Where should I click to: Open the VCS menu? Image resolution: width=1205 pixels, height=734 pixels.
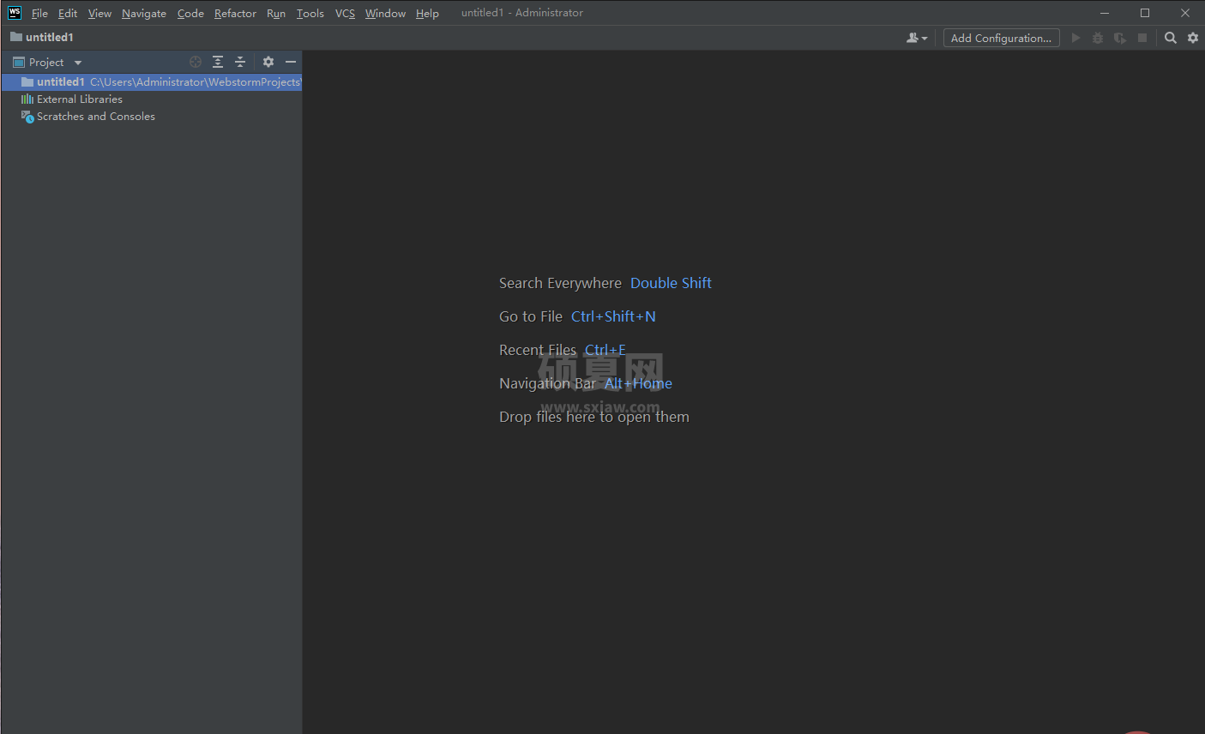tap(345, 13)
